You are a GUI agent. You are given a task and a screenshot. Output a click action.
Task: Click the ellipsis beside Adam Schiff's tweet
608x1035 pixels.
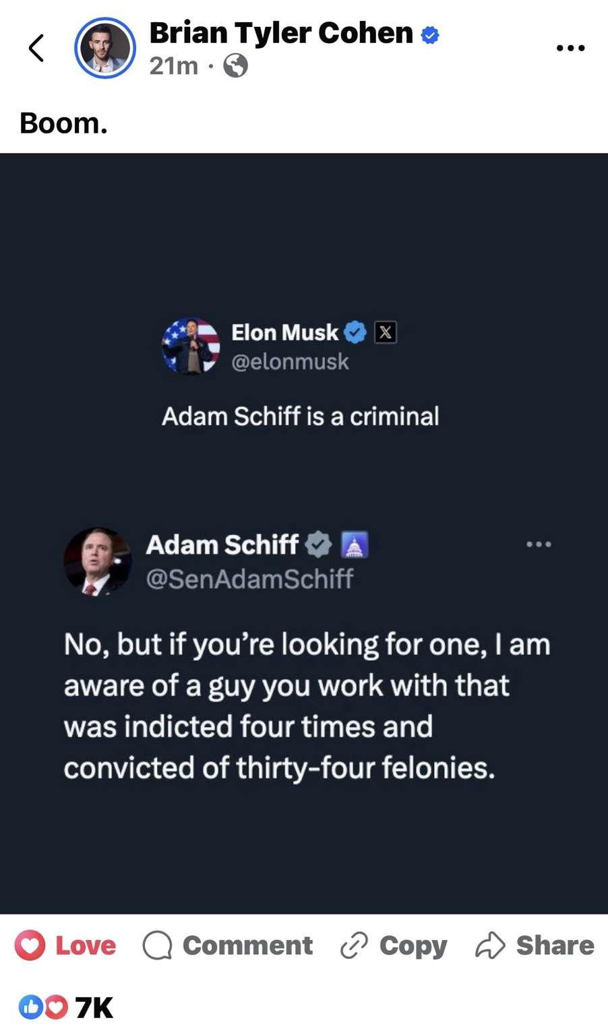pos(539,544)
